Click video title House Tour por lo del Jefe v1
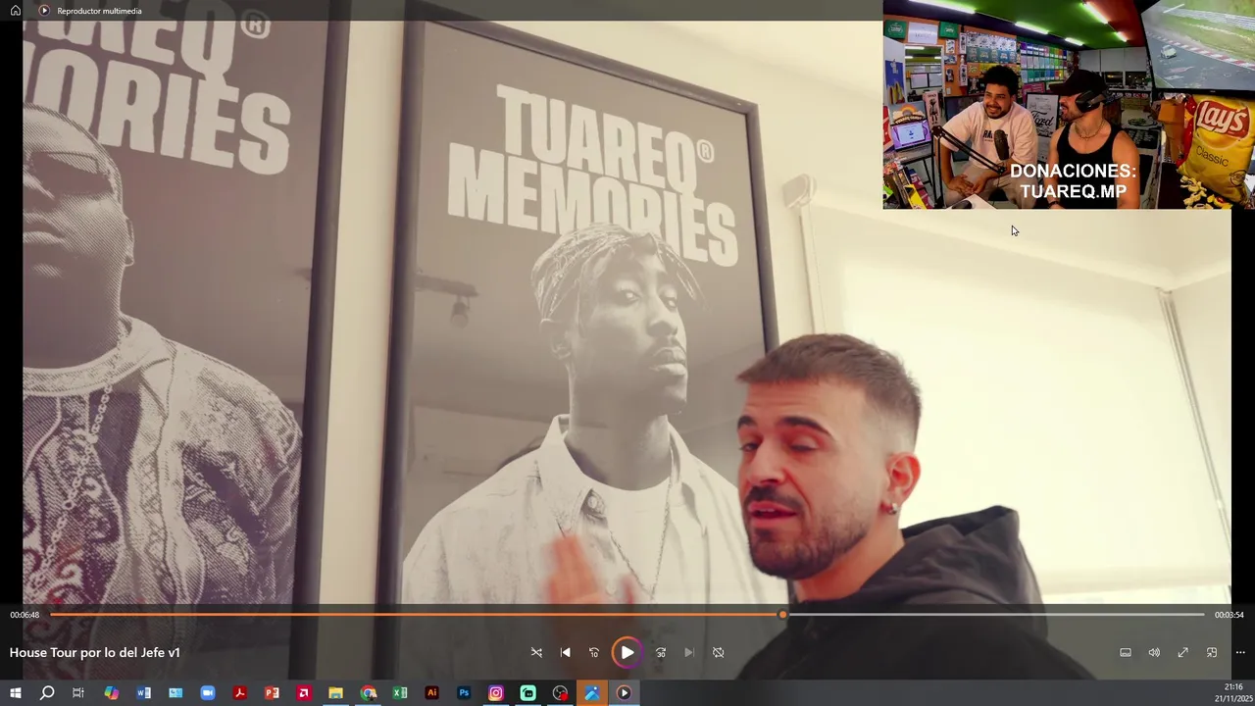Image resolution: width=1255 pixels, height=706 pixels. (x=95, y=652)
